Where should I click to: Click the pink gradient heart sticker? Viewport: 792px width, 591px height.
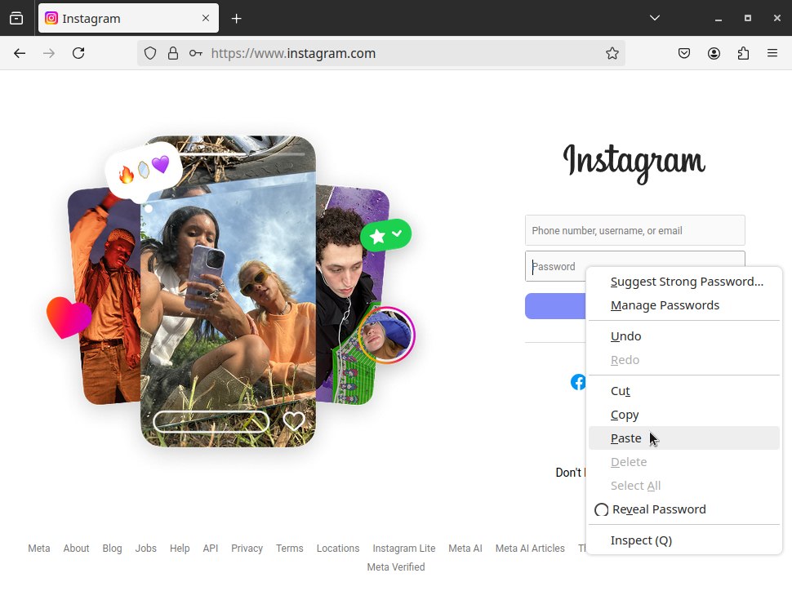(x=69, y=318)
